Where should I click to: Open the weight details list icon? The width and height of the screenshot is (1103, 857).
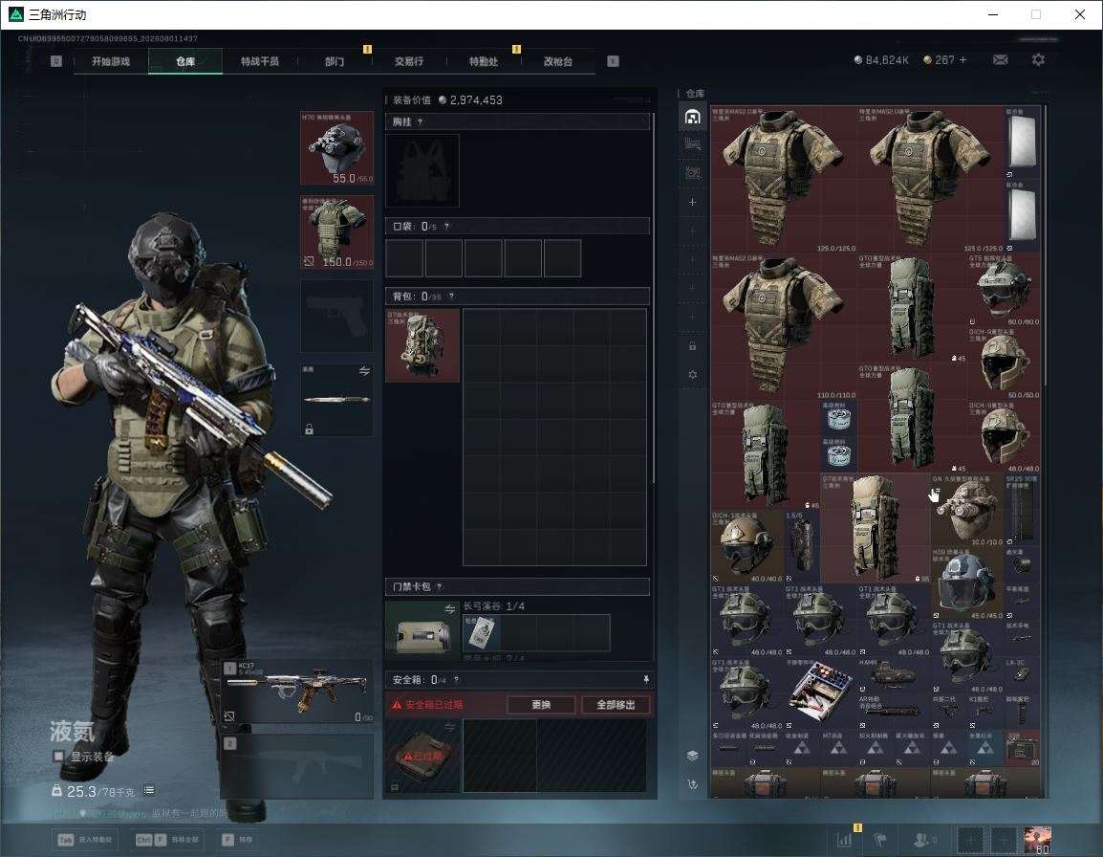149,790
